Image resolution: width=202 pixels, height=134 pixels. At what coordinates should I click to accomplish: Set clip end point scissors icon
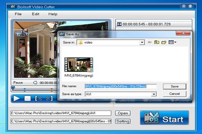(49, 99)
